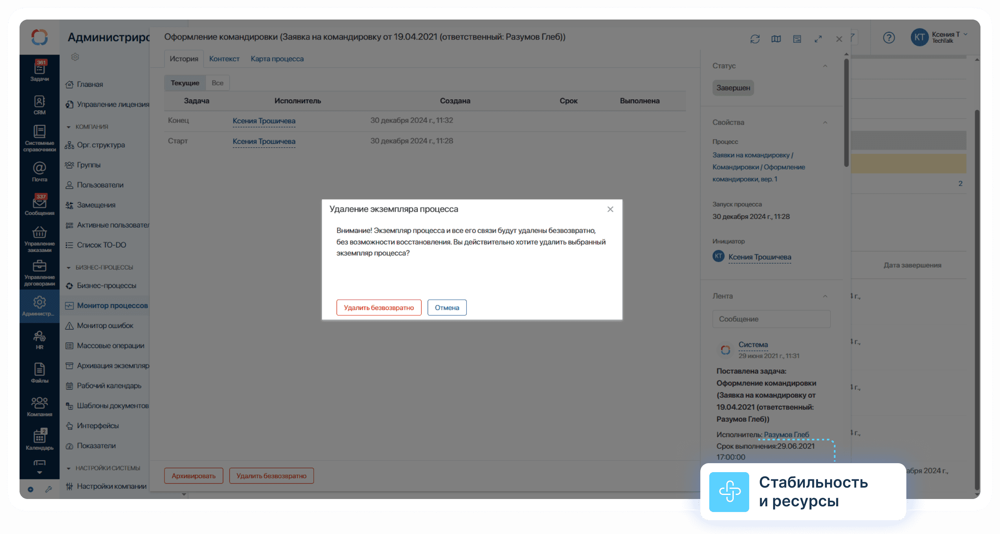
Task: Select the История tab
Action: coord(184,59)
